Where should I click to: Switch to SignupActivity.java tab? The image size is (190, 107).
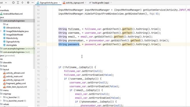tap(49, 3)
